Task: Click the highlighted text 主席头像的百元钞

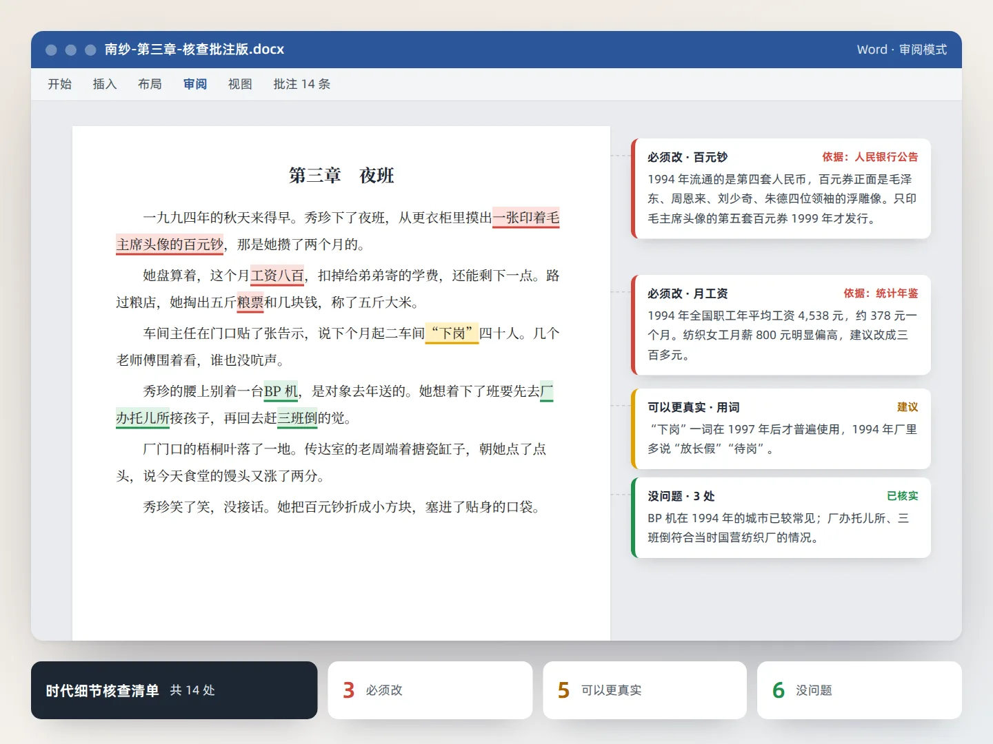Action: click(x=170, y=245)
